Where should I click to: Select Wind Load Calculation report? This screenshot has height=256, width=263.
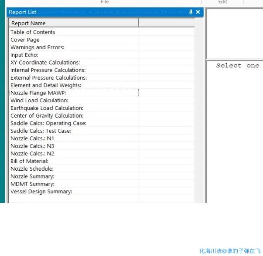[39, 101]
